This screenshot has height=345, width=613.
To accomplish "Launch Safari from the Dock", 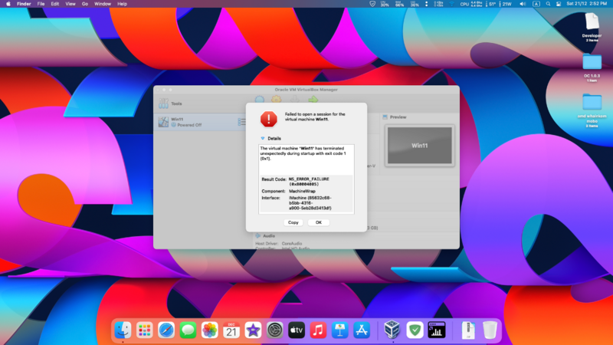I will (x=166, y=330).
